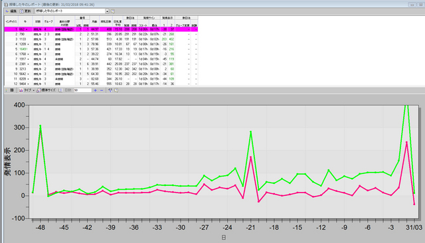This screenshot has height=243, width=425.
Task: Click the help icon on the chart toolbar
Action: point(116,90)
